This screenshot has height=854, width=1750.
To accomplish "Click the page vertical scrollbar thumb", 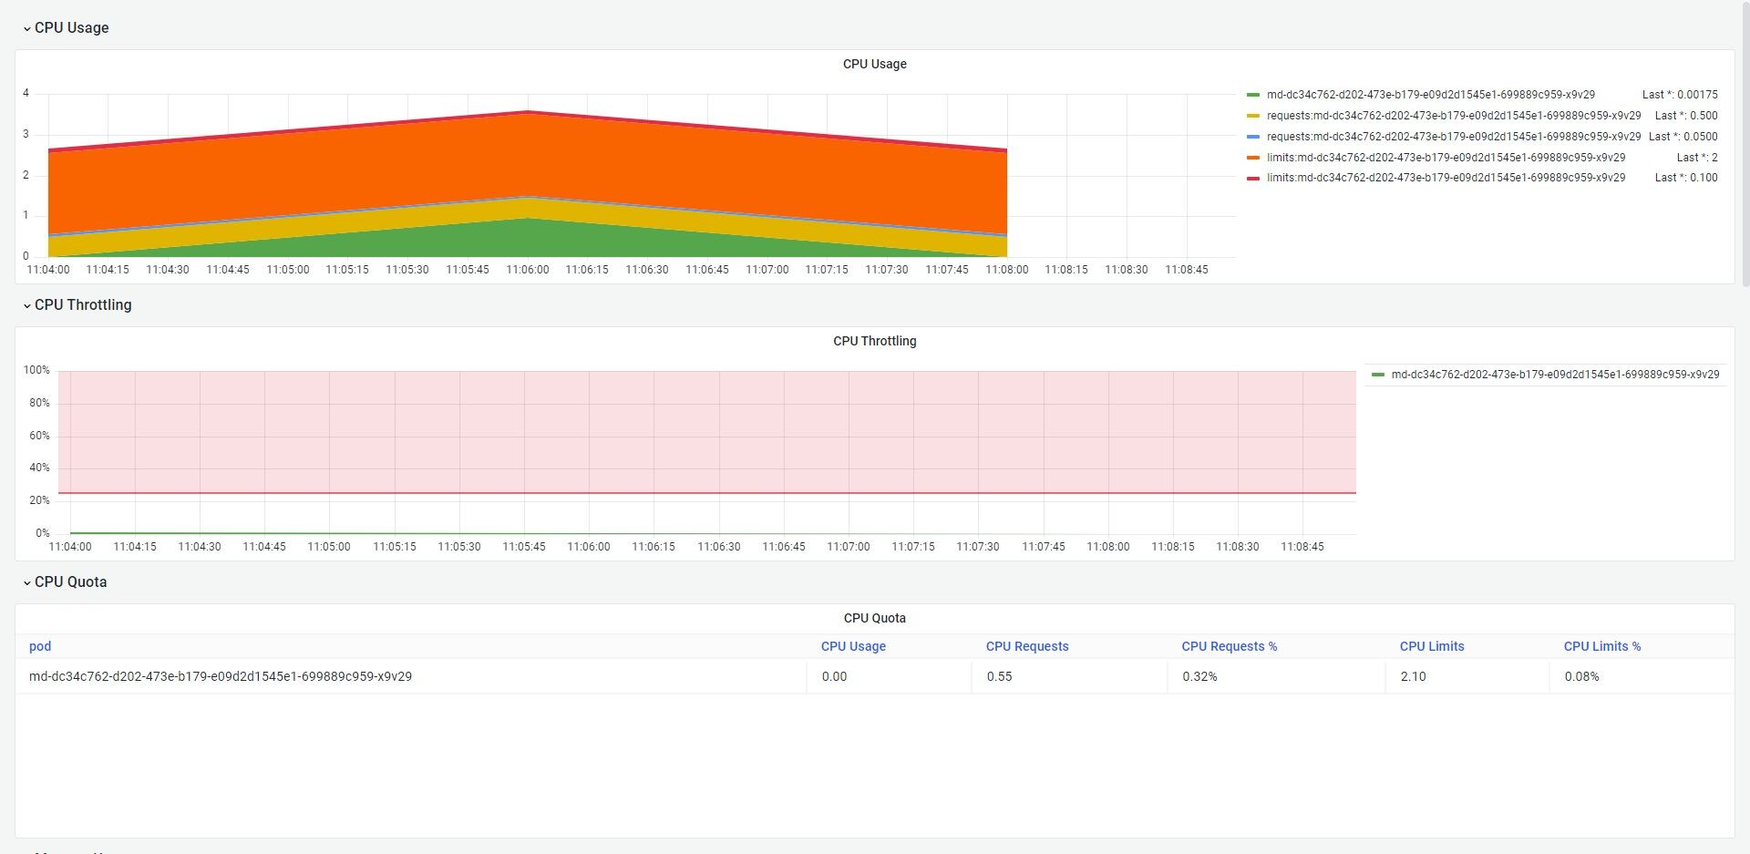I will click(1745, 146).
